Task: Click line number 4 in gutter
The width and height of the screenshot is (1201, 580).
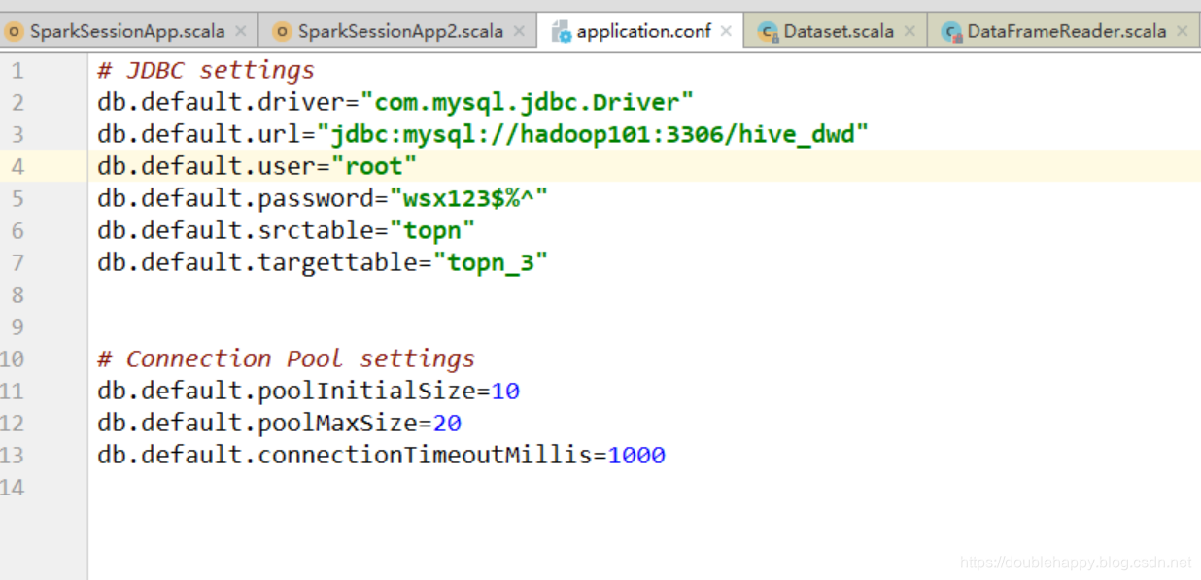Action: (x=18, y=166)
